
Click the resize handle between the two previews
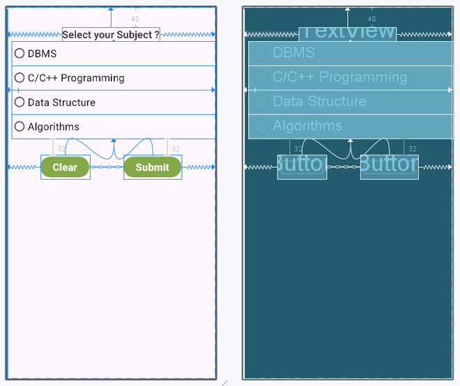pos(224,383)
